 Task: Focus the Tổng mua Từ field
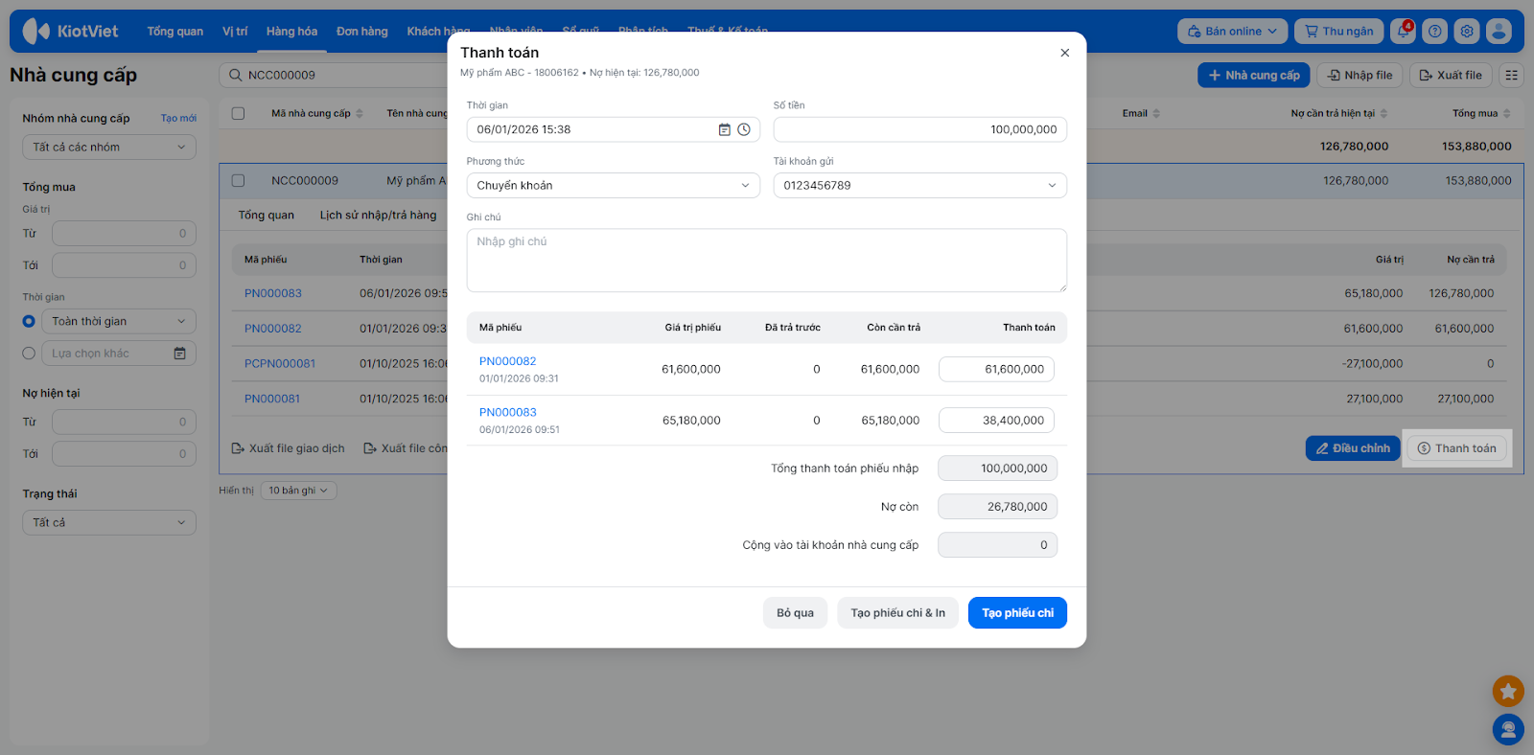pyautogui.click(x=124, y=234)
